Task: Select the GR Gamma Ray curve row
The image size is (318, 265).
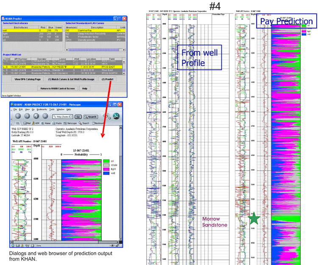Action: (x=95, y=31)
